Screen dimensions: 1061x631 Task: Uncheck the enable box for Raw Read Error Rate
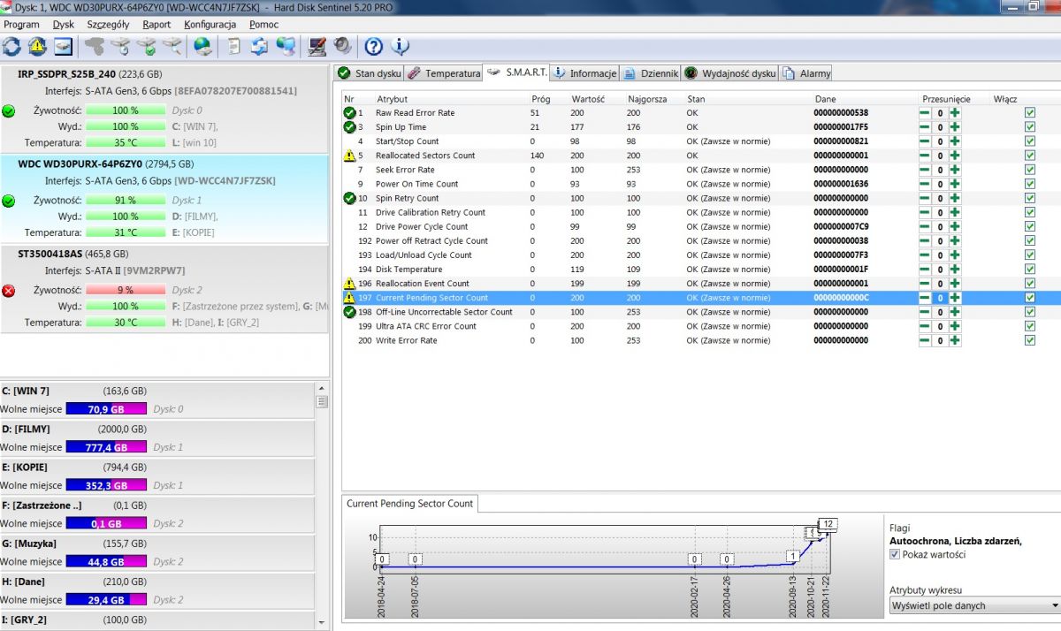(x=1029, y=113)
